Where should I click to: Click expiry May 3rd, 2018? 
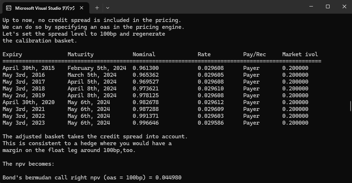click(23, 89)
